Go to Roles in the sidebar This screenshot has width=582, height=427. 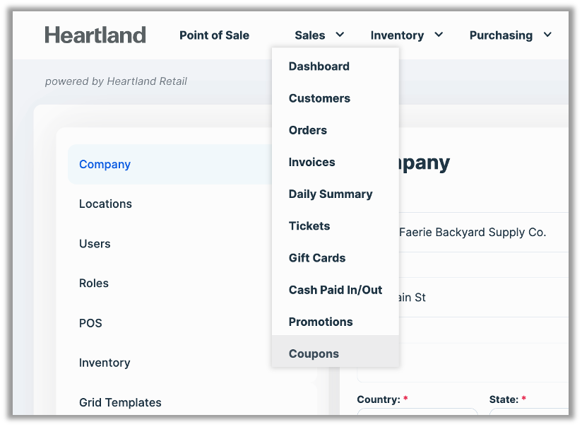tap(94, 283)
